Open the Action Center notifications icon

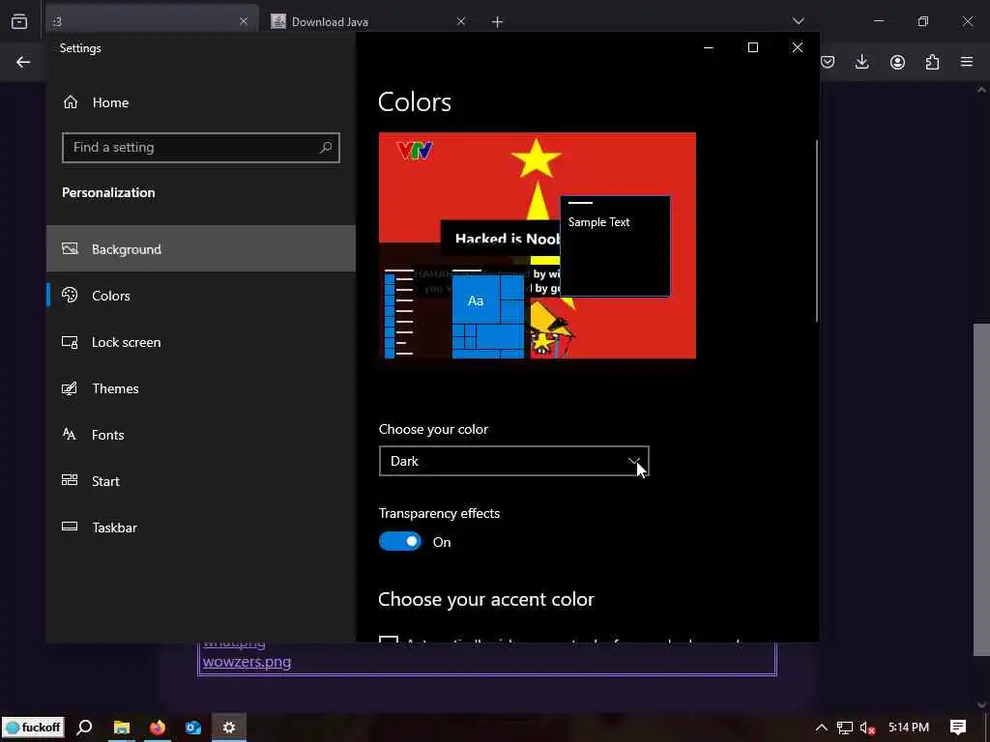coord(958,728)
